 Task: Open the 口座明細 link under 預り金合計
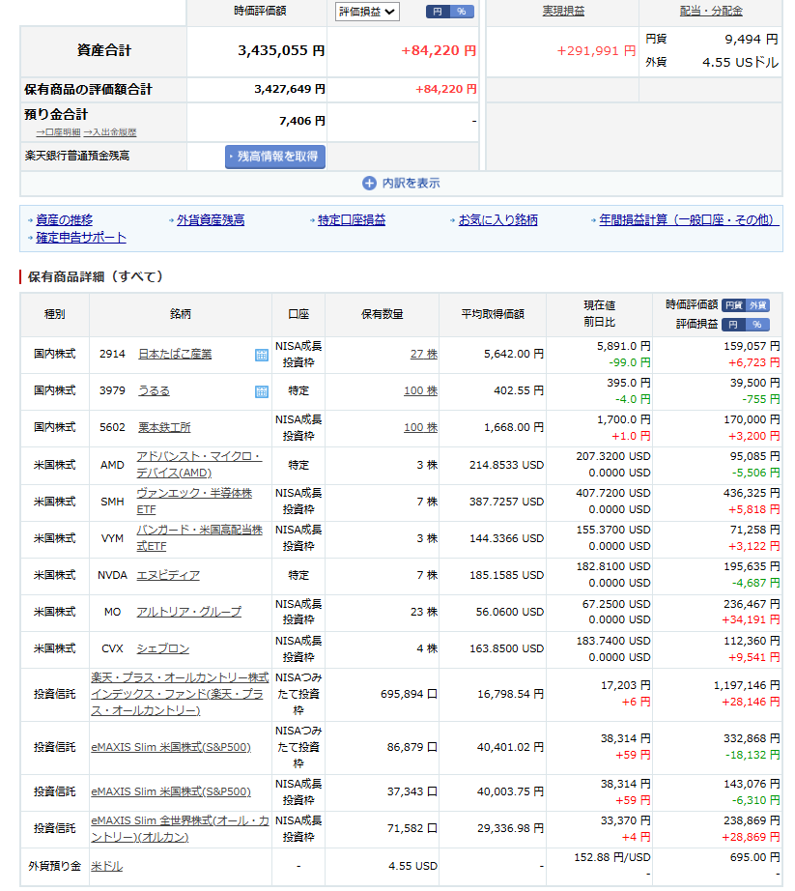coord(58,132)
